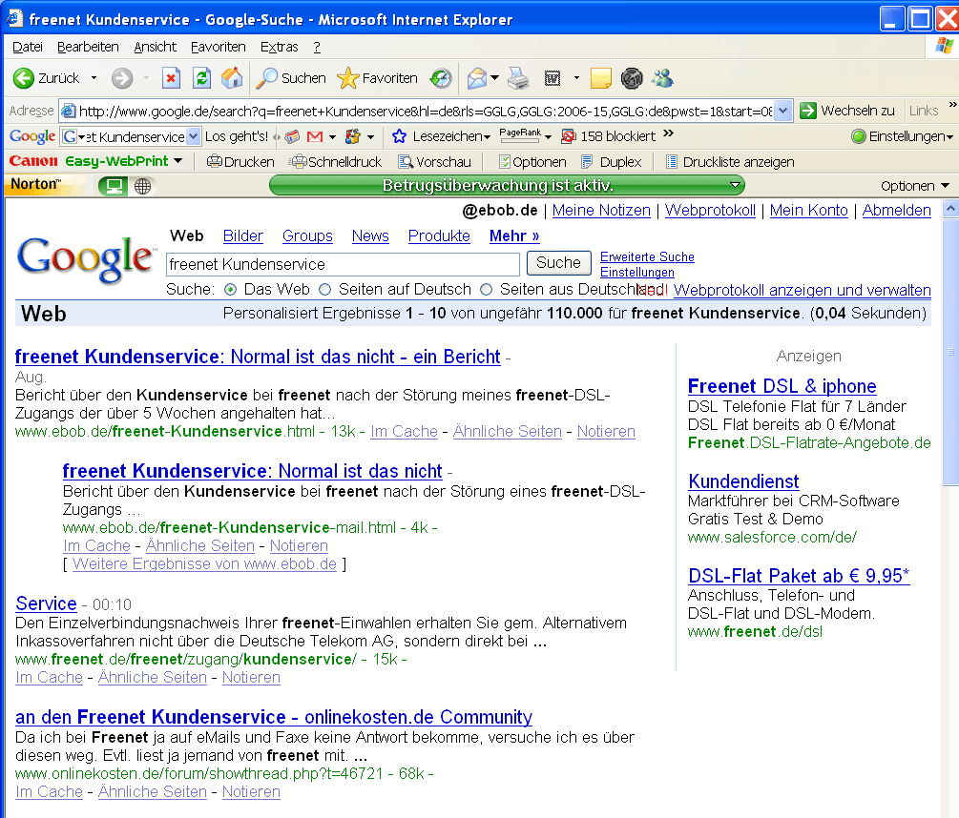Open the Freenet DSL & iphone ad
This screenshot has width=959, height=818.
tap(782, 386)
